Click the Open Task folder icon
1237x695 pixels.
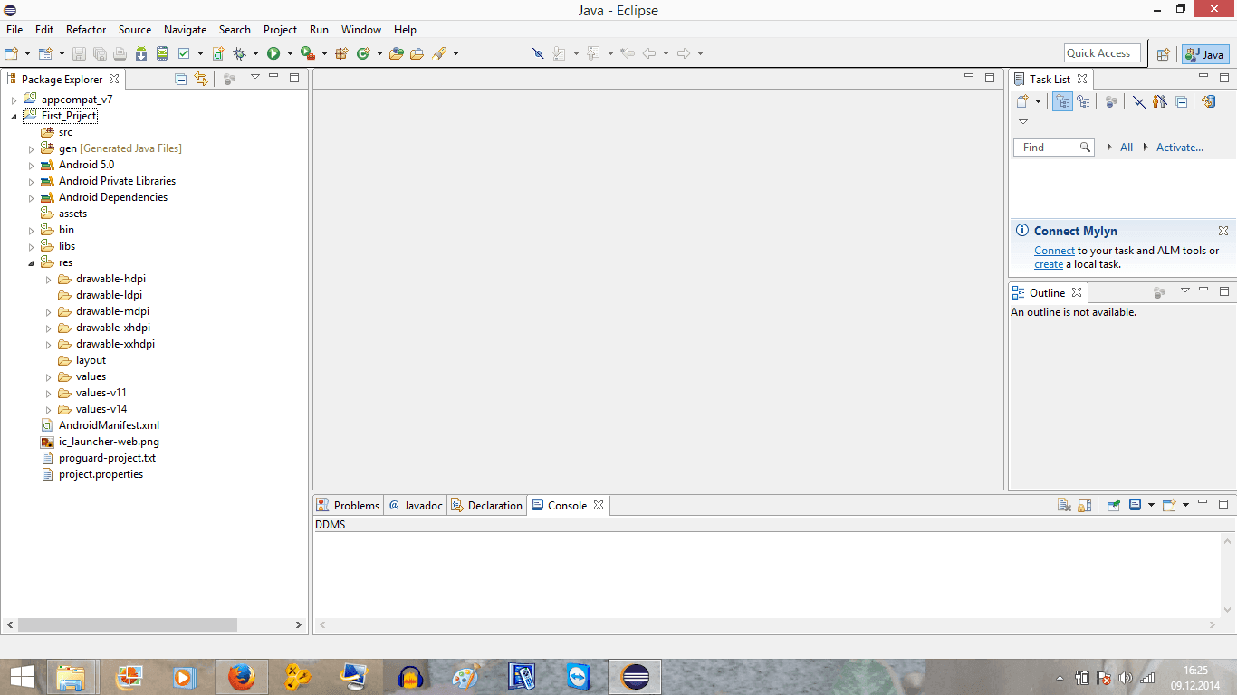tap(417, 53)
